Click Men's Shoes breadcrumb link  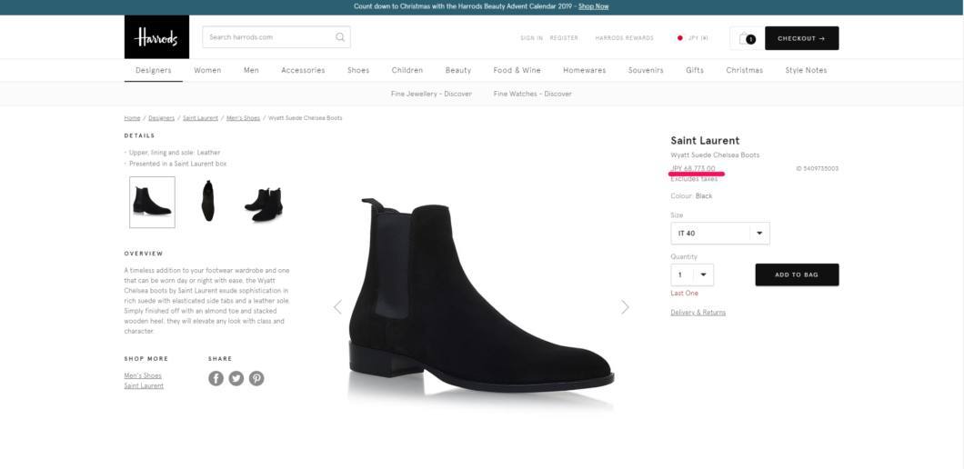pos(244,118)
